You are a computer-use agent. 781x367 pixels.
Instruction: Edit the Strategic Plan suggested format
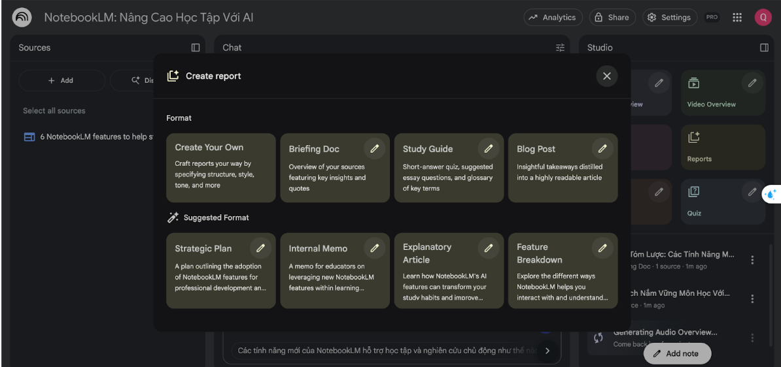(260, 248)
